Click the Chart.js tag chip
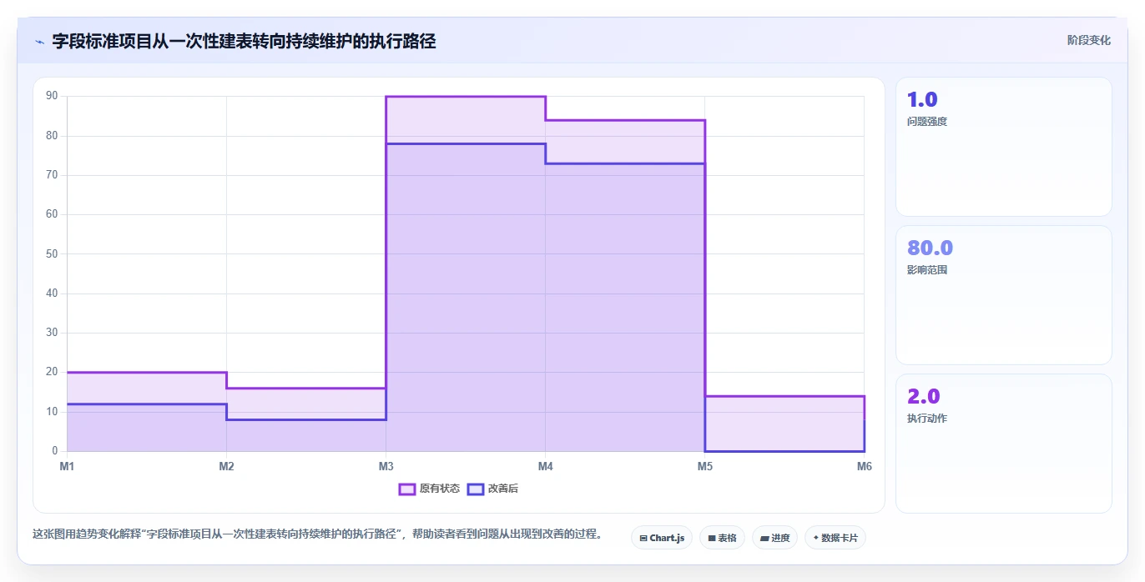This screenshot has width=1145, height=582. pos(662,538)
